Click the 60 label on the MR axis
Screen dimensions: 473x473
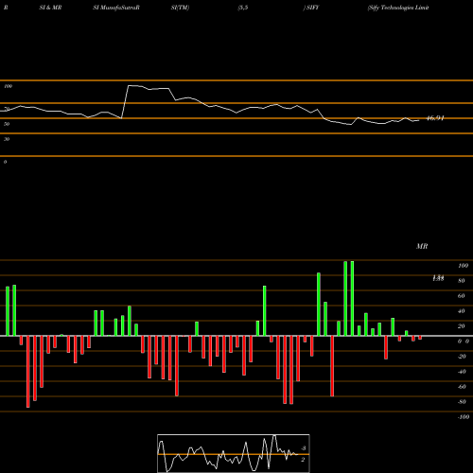(x=462, y=296)
